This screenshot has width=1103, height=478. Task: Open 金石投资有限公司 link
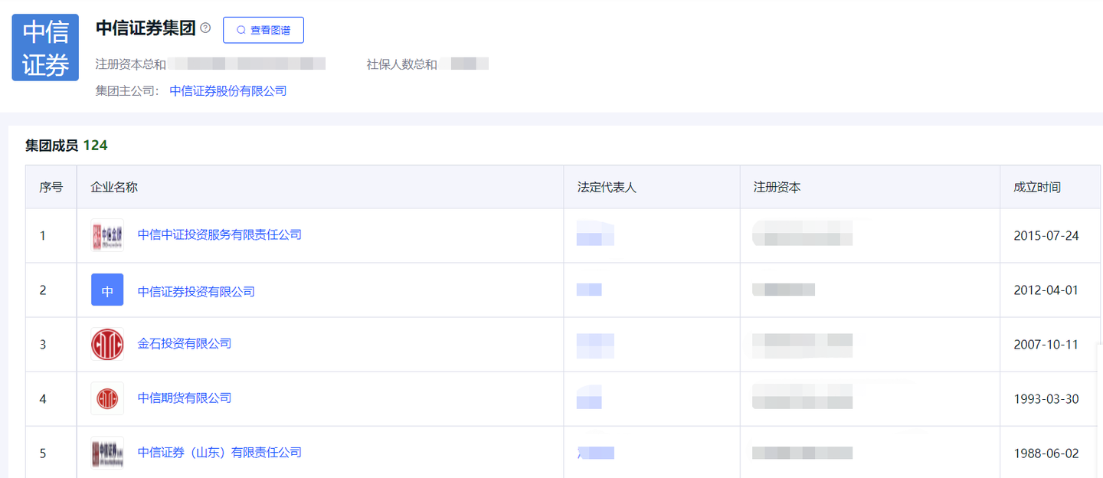coord(185,343)
